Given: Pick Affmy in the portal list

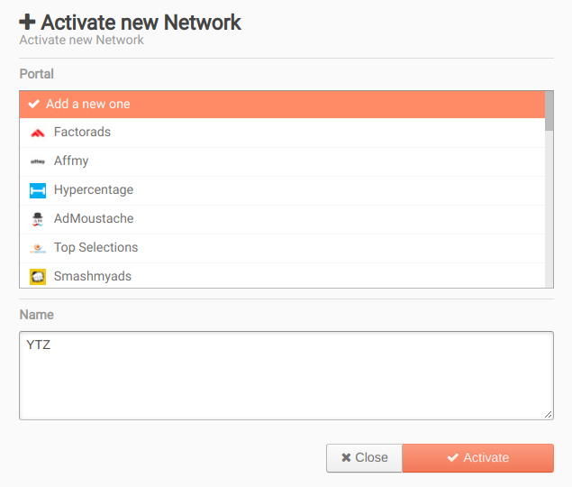Looking at the screenshot, I should [x=71, y=161].
